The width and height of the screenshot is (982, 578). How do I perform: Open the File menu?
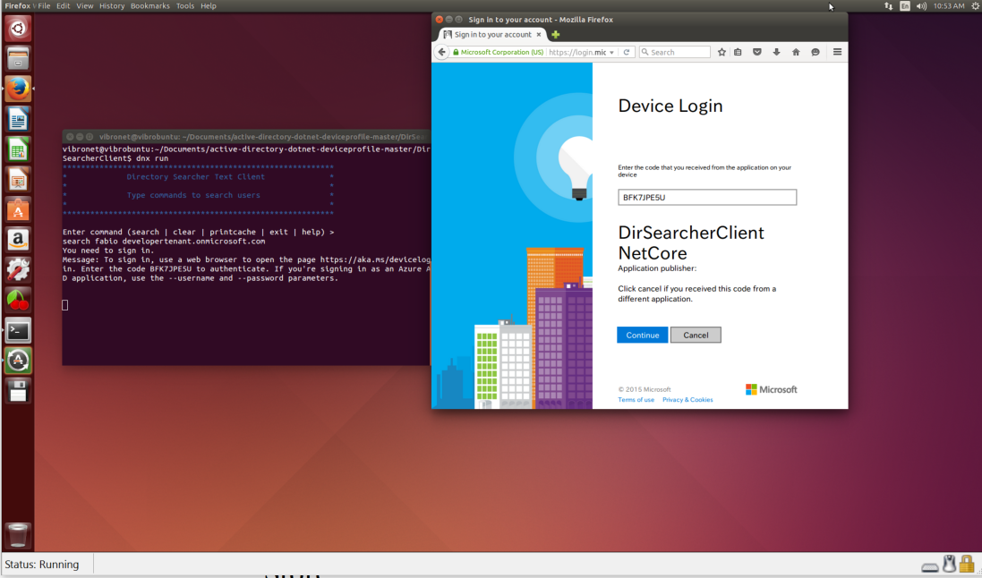(x=44, y=5)
